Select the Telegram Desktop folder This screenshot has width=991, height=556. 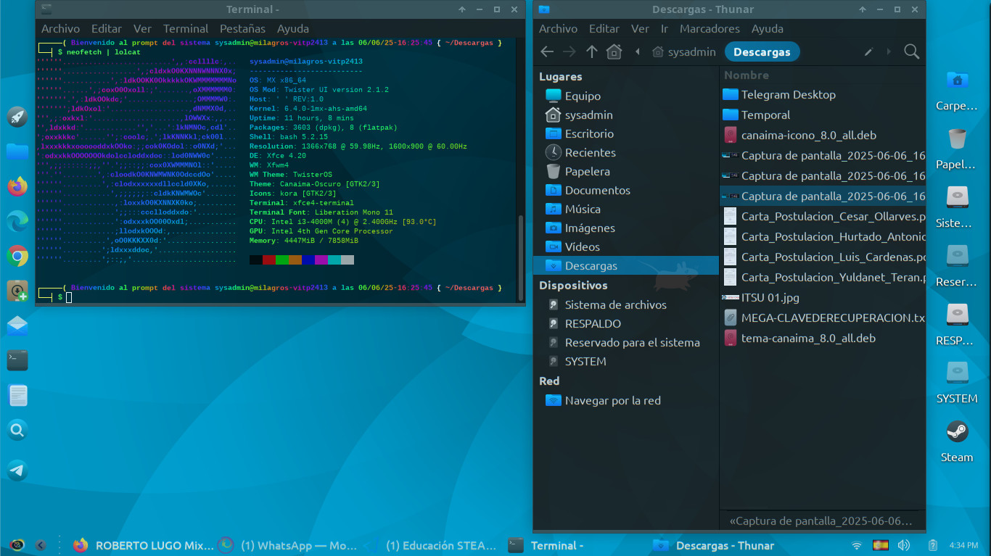coord(823,94)
